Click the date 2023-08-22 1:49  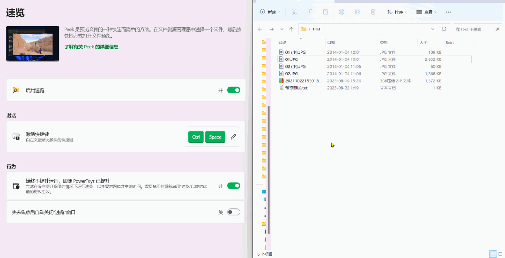(x=343, y=88)
